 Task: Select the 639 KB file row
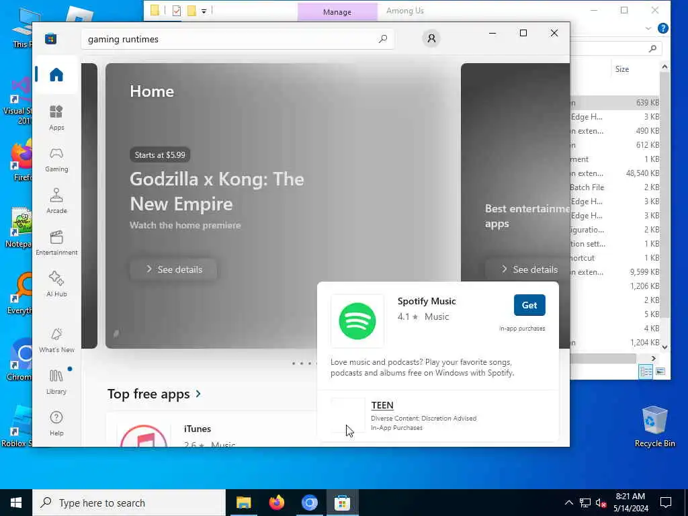(615, 103)
